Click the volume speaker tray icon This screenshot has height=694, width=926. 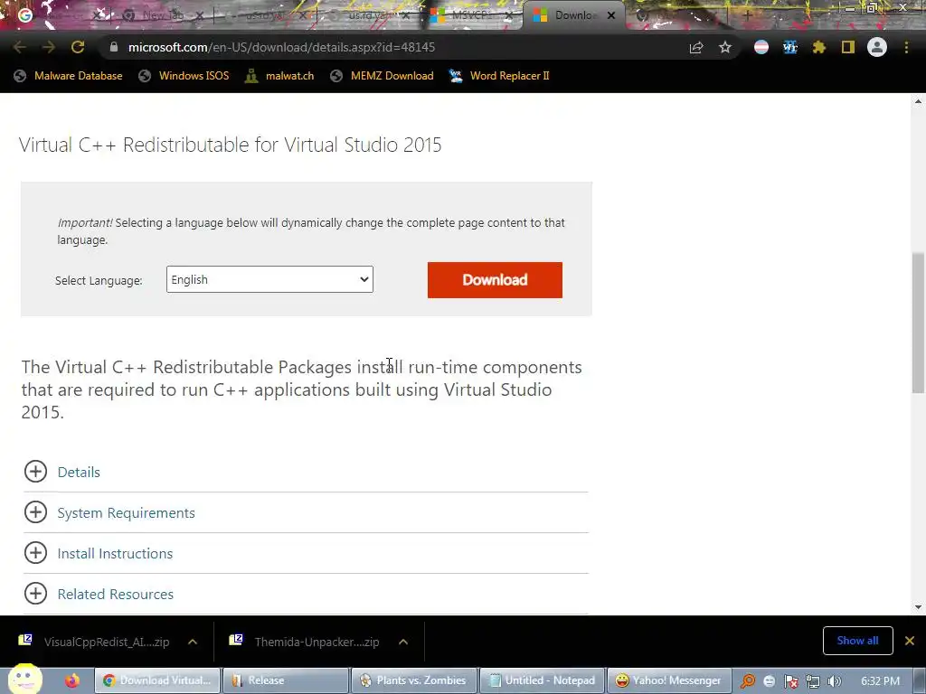pyautogui.click(x=835, y=681)
